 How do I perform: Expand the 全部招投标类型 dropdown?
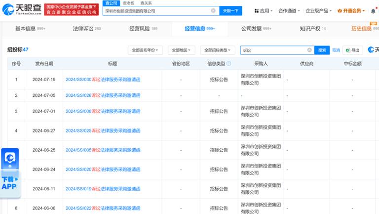click(218, 50)
